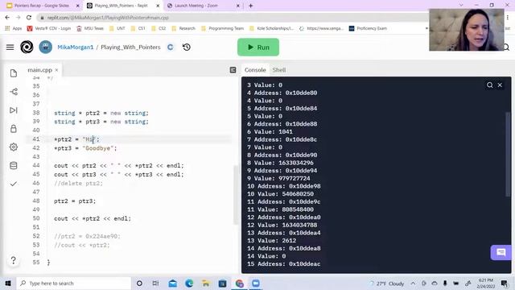The height and width of the screenshot is (290, 515).
Task: Open the Proficiency Exam bookmark
Action: click(368, 29)
